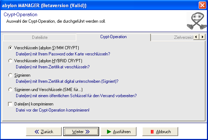Click the Abbruch button
This screenshot has height=140, width=208.
pyautogui.click(x=160, y=132)
